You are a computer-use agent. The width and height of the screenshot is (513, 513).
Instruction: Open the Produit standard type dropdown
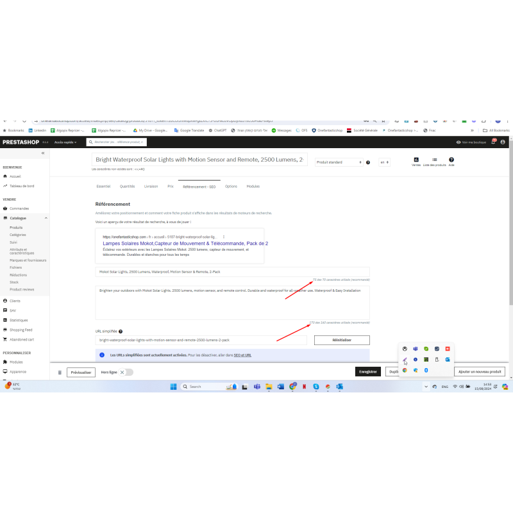click(x=340, y=162)
